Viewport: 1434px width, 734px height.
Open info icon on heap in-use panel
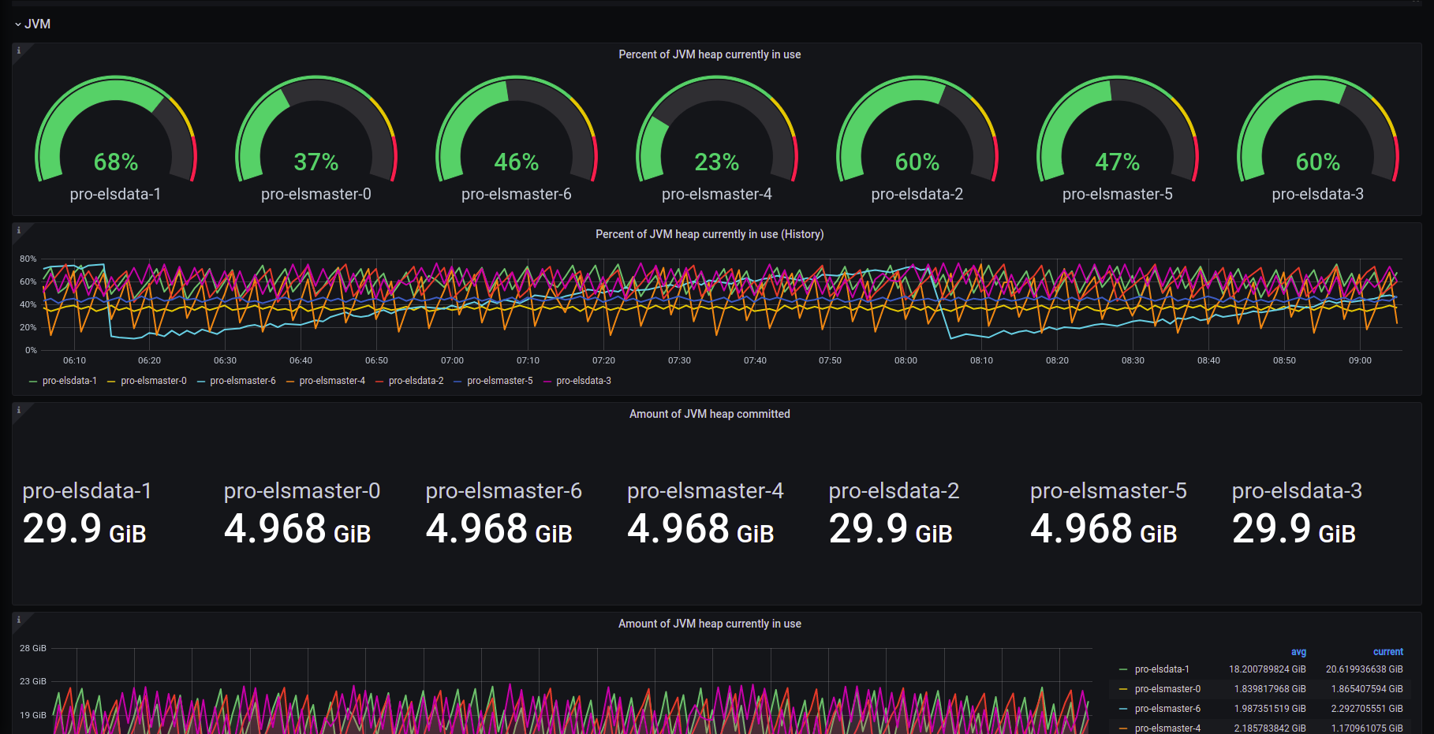point(19,620)
